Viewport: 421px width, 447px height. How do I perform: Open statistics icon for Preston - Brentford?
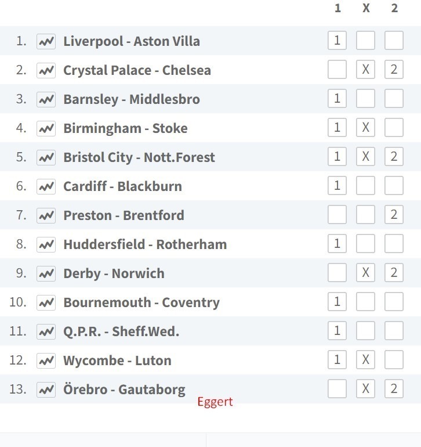(46, 215)
